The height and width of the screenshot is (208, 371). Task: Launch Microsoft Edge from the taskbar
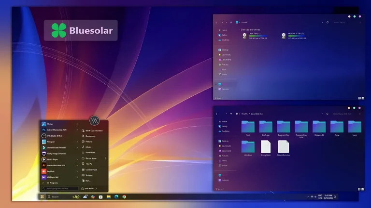click(x=116, y=196)
